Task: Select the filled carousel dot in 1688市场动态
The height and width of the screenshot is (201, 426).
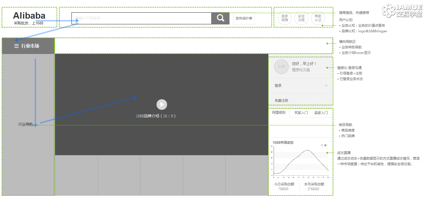Action: coord(325,145)
